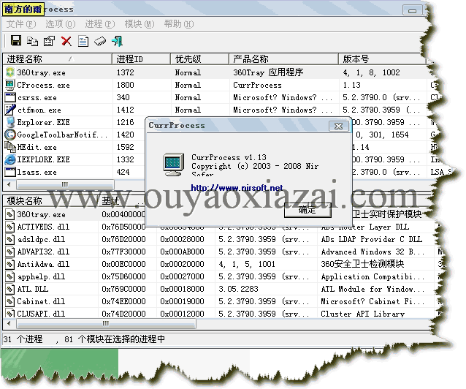Open the 帮助(H) menu

click(x=179, y=24)
